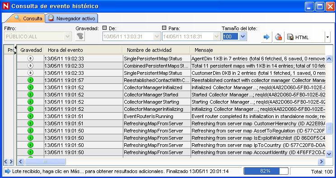This screenshot has width=336, height=178.
Task: Open the HTML export format dropdown arrow
Action: click(327, 37)
